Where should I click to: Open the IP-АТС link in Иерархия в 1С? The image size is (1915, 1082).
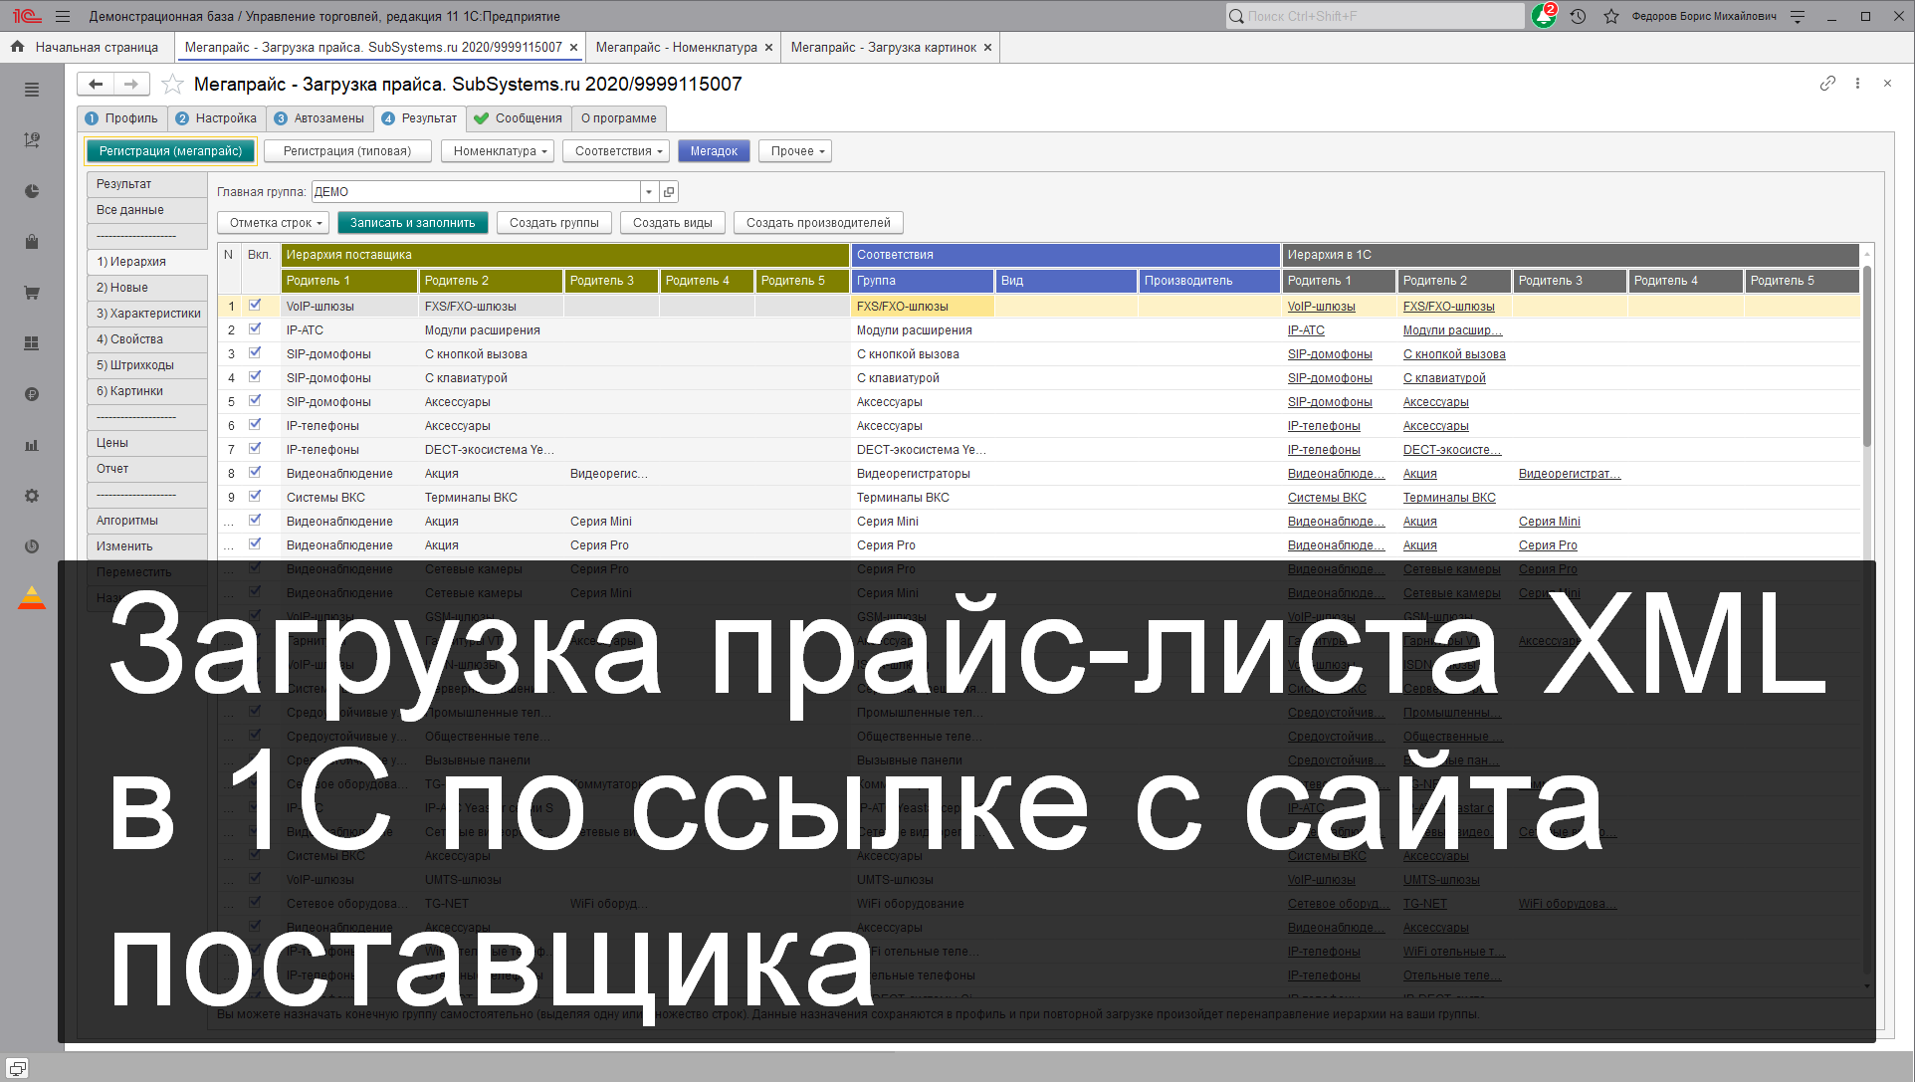point(1306,329)
